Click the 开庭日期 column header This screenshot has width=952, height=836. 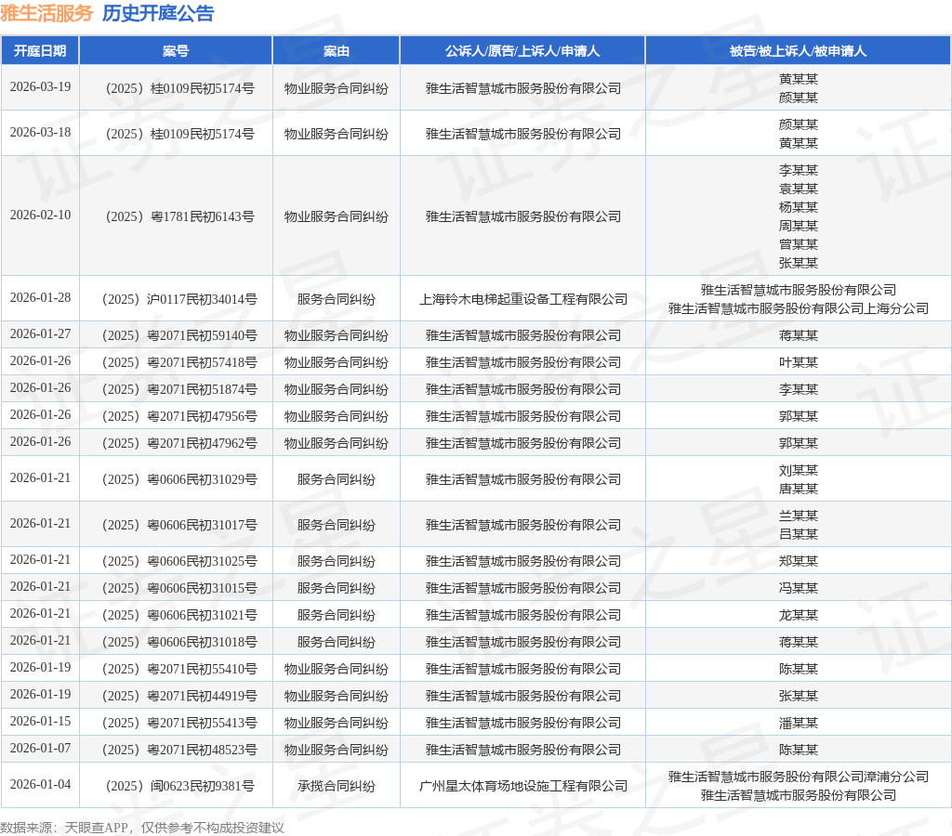pos(41,51)
